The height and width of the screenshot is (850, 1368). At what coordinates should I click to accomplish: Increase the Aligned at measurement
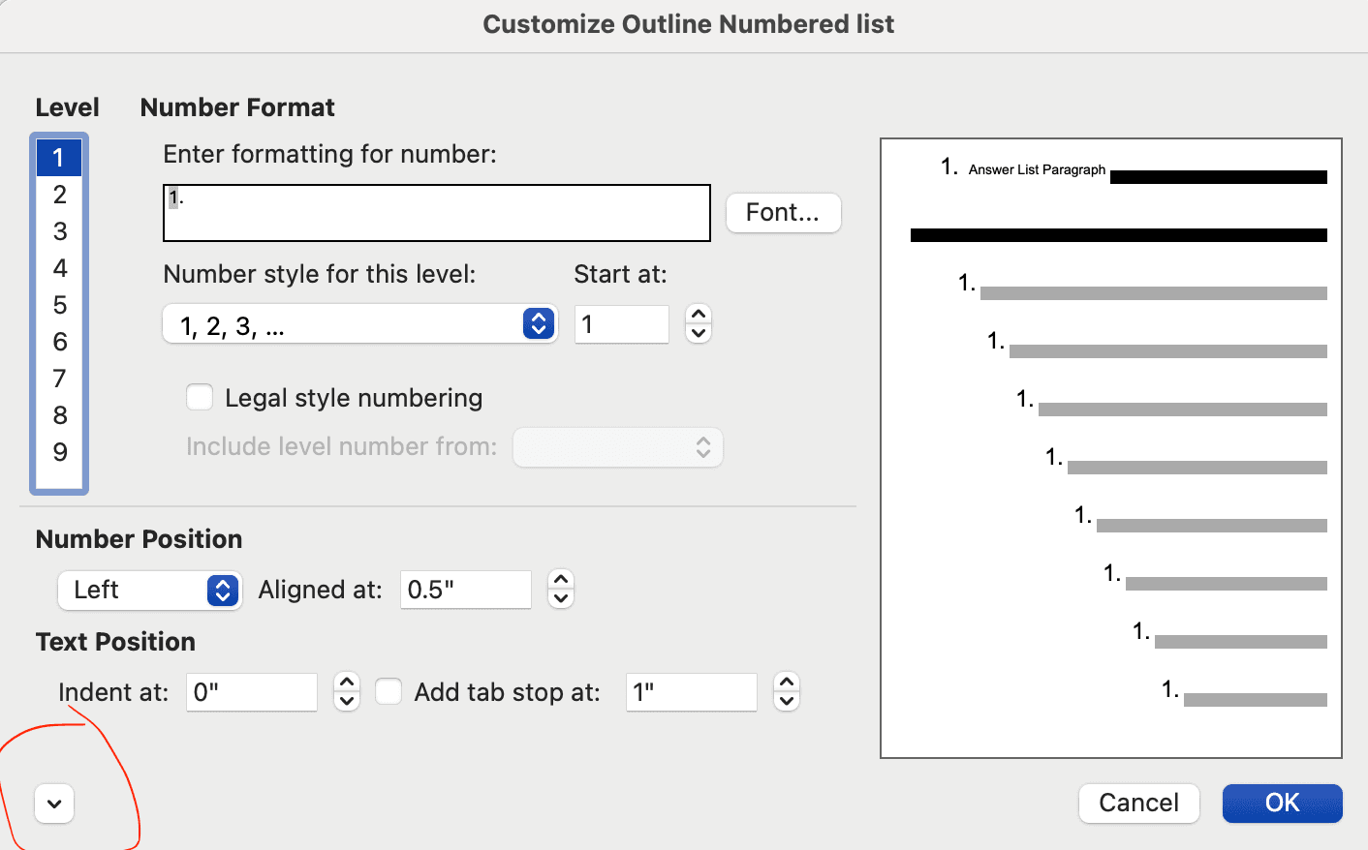point(560,581)
